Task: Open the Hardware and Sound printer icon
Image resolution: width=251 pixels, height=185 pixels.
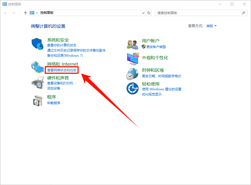Action: [38, 82]
